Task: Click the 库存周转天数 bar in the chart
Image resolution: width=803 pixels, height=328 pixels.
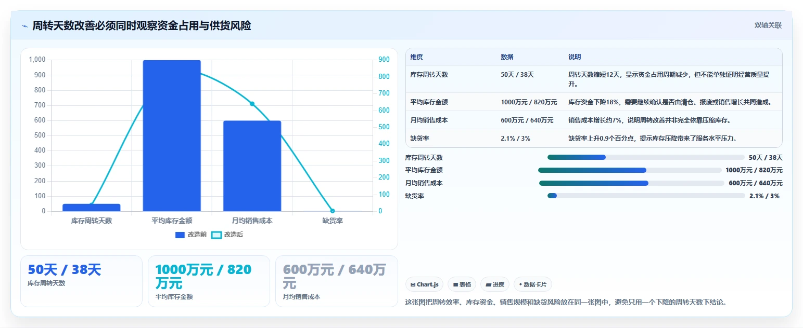Action: coord(92,208)
